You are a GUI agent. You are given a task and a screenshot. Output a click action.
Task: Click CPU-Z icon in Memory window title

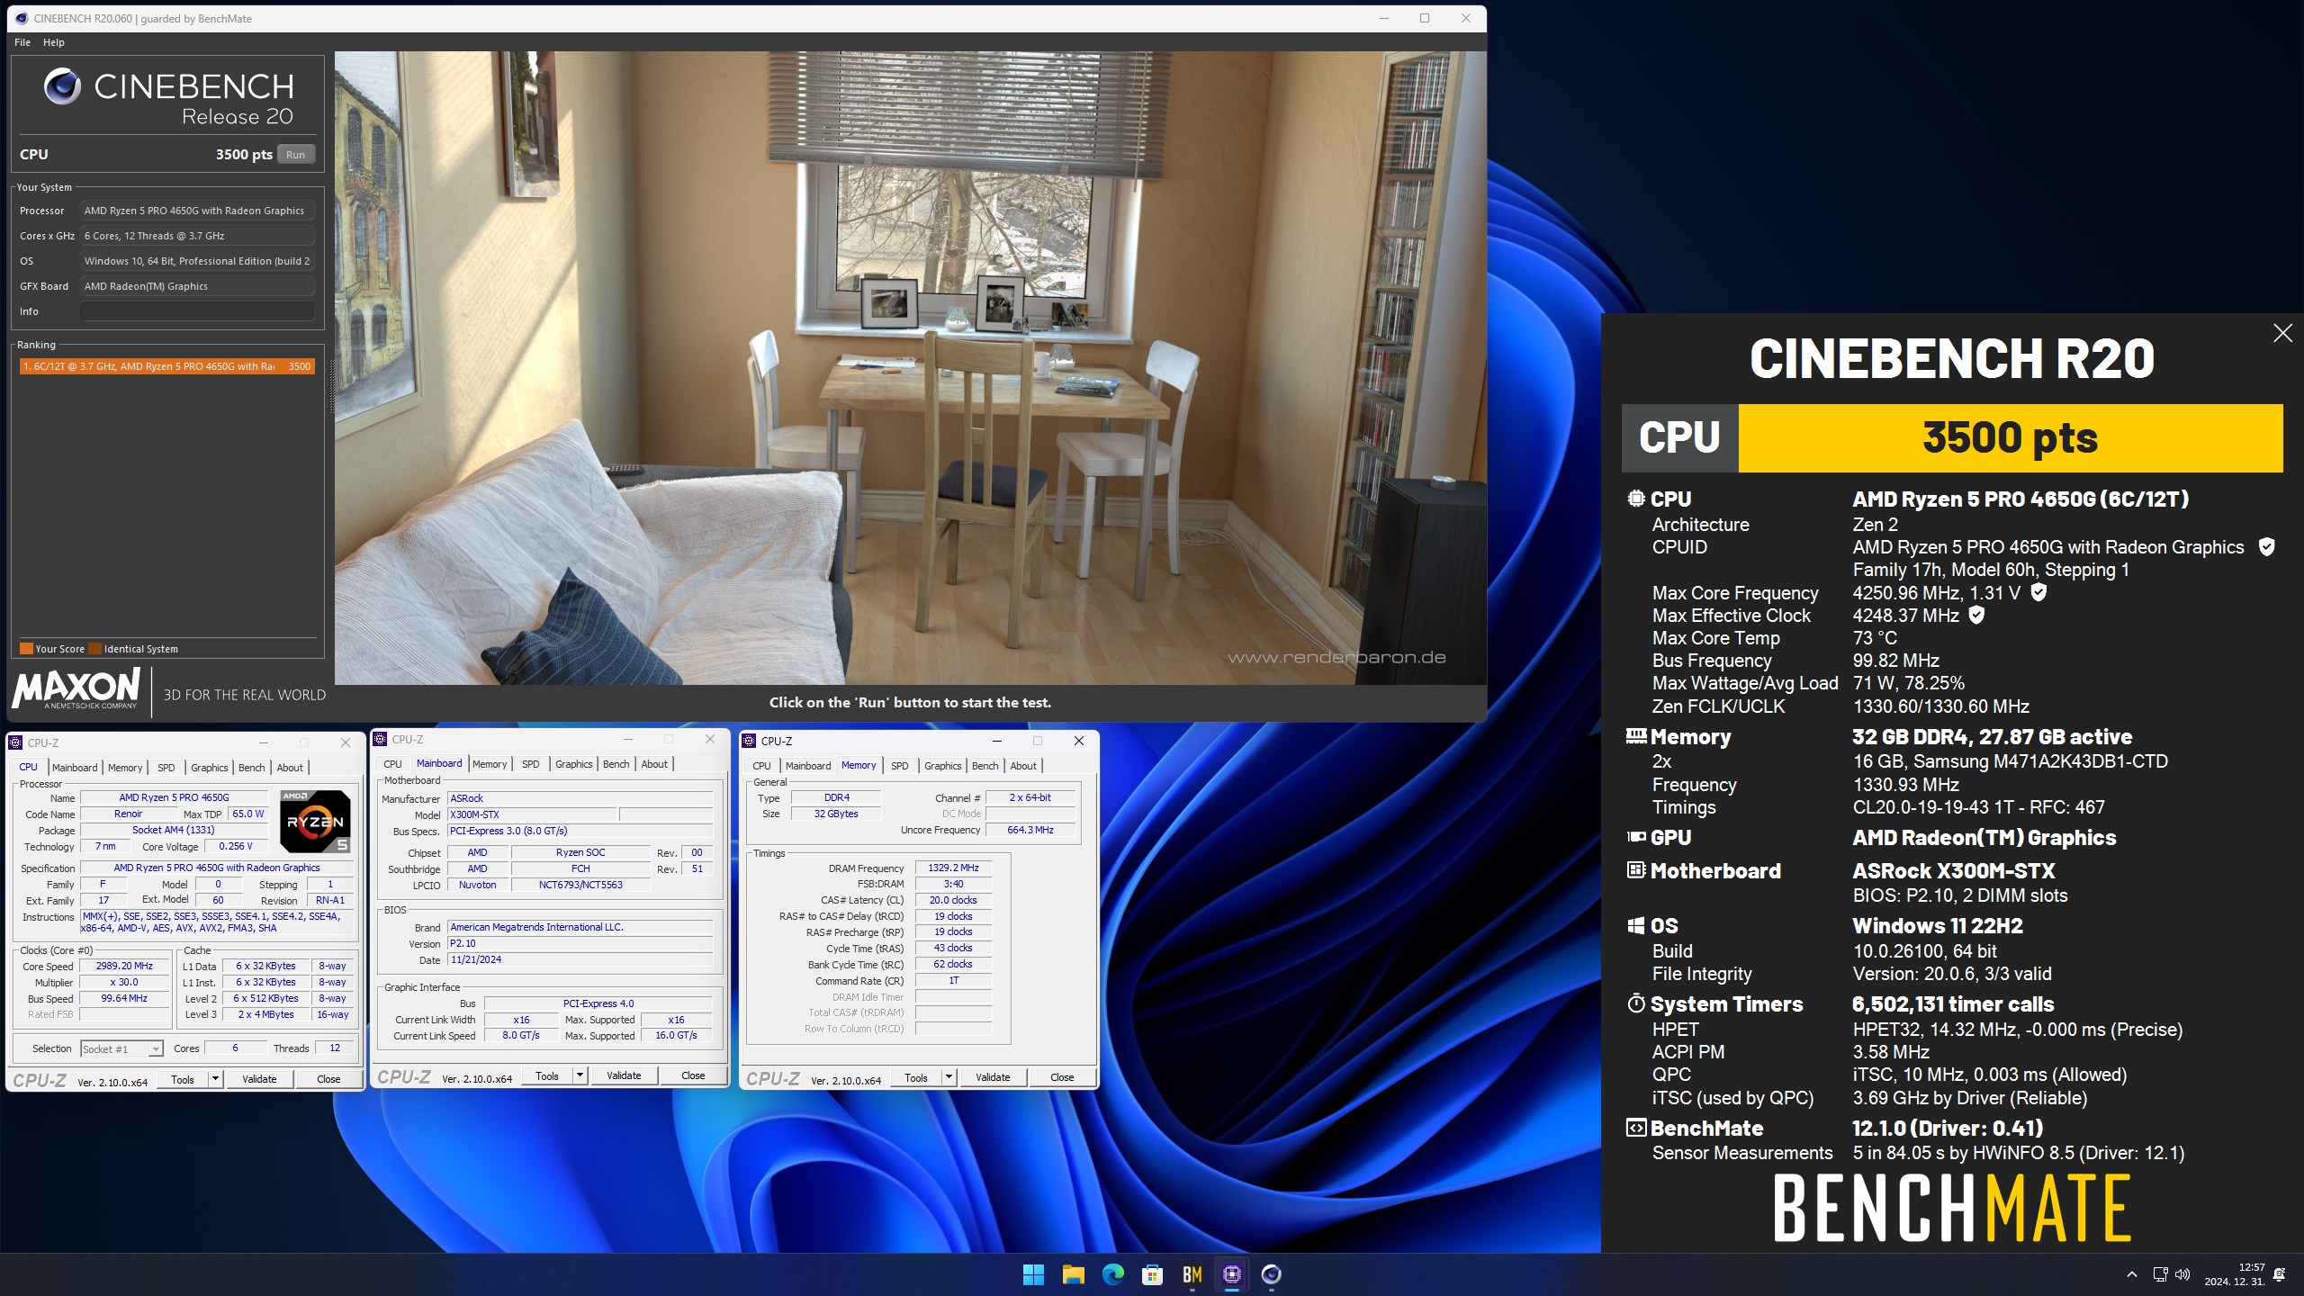pyautogui.click(x=749, y=741)
